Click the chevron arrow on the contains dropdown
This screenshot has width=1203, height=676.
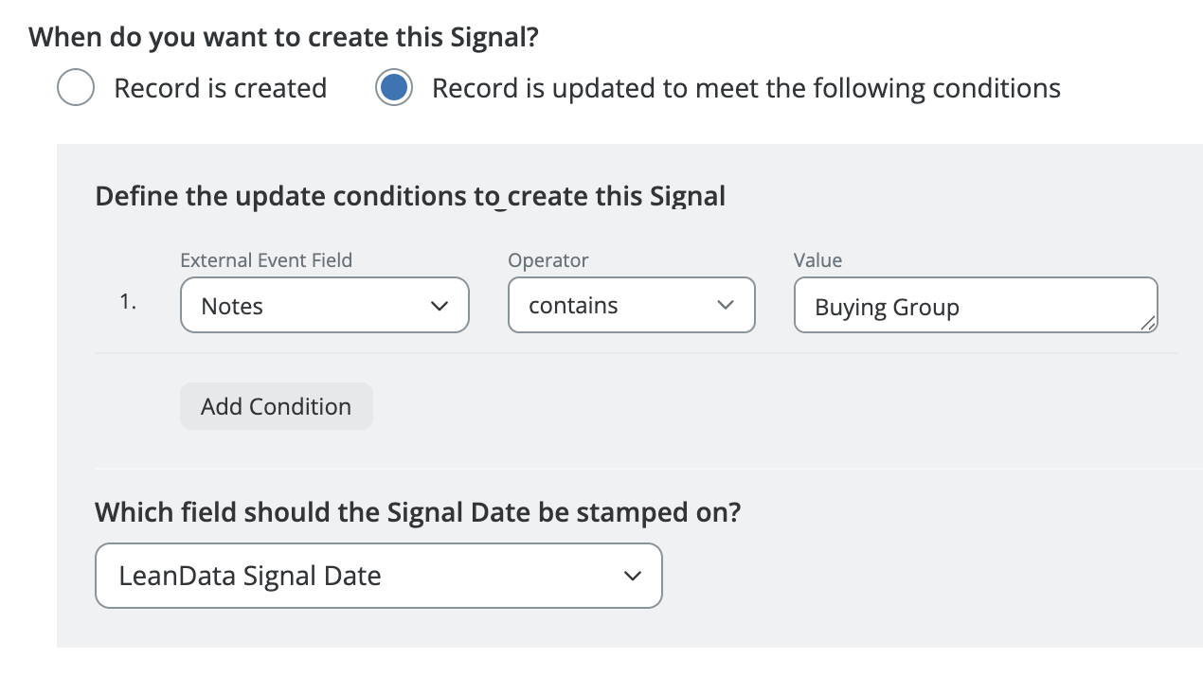pos(726,306)
